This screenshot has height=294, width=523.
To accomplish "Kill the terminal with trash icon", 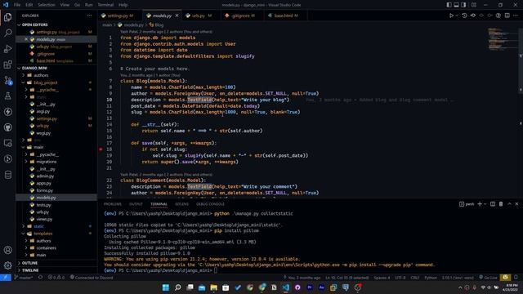I will [x=501, y=204].
